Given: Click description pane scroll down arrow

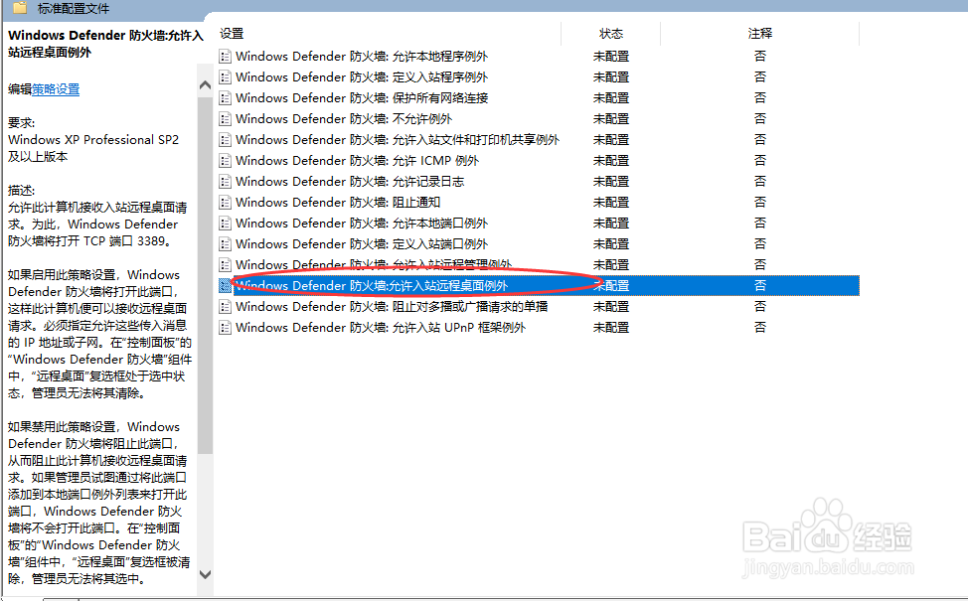Looking at the screenshot, I should tap(206, 574).
